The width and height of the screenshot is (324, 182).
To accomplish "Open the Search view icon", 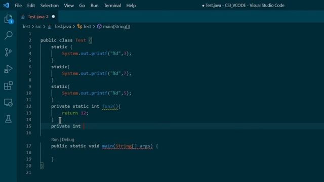I will (8, 35).
